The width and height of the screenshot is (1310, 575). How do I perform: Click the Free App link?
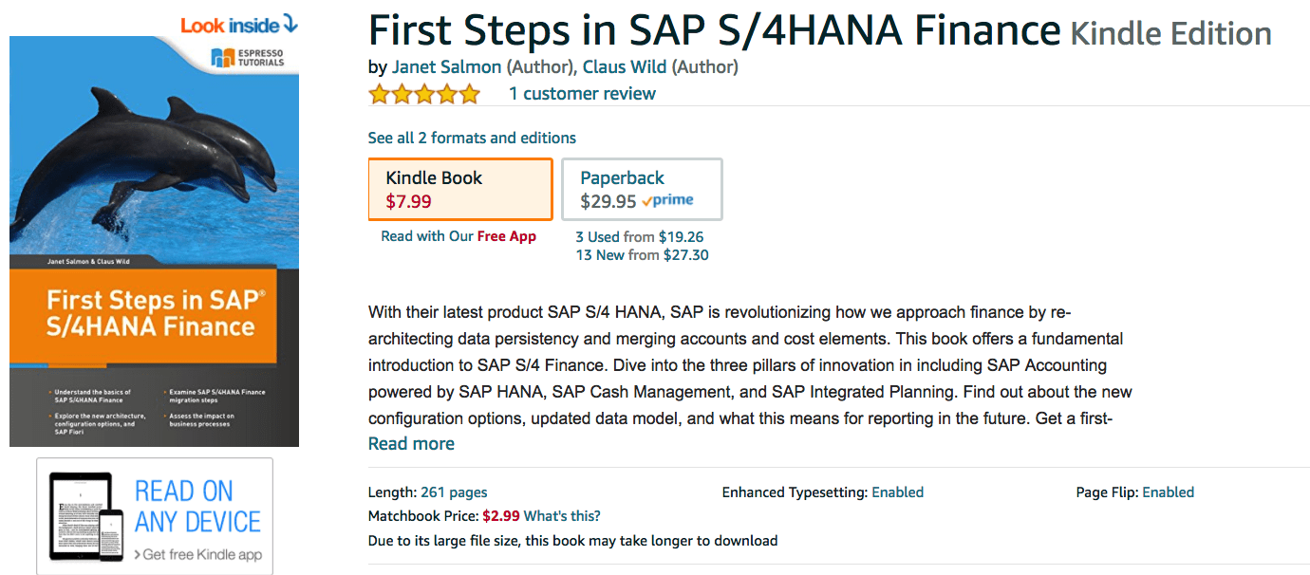[x=507, y=236]
